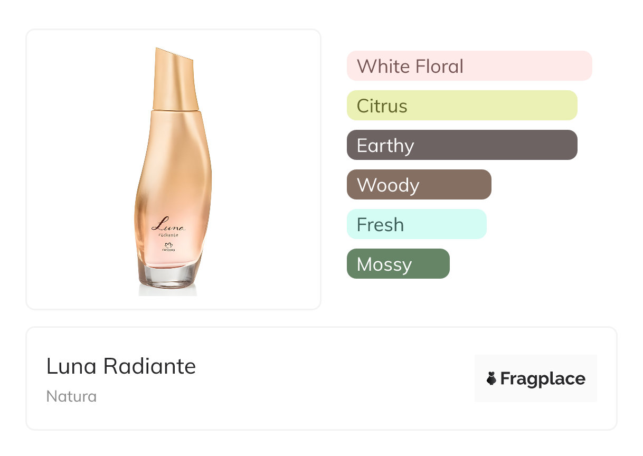Click the Fragplace bottle logo icon
This screenshot has height=456, width=643.
coord(491,378)
